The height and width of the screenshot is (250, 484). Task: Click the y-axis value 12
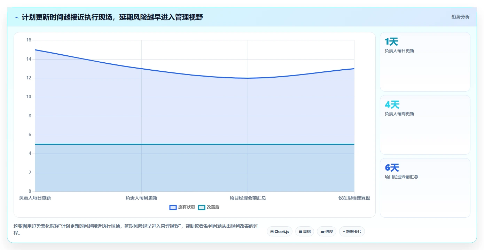coord(29,78)
